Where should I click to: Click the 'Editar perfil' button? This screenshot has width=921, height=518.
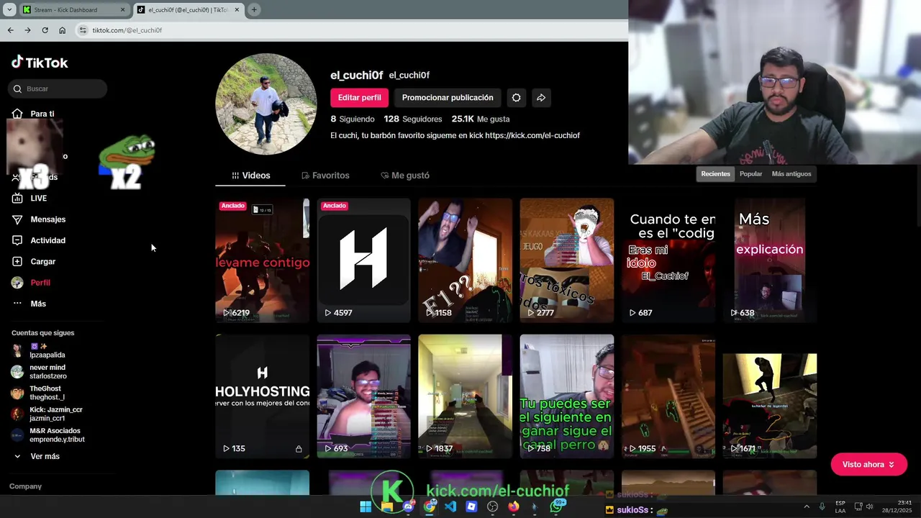[359, 98]
